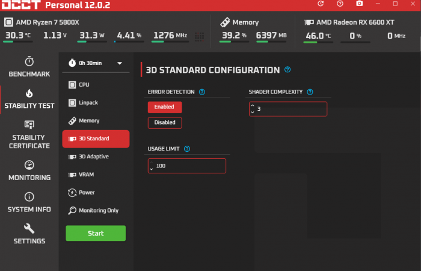Open help for 3D Standard Configuration
This screenshot has width=421, height=271.
pos(287,70)
